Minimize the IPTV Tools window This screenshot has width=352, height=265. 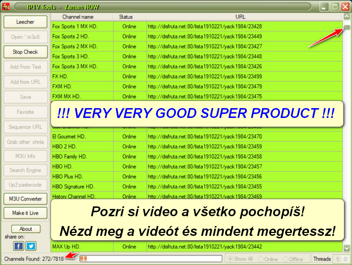pos(324,7)
